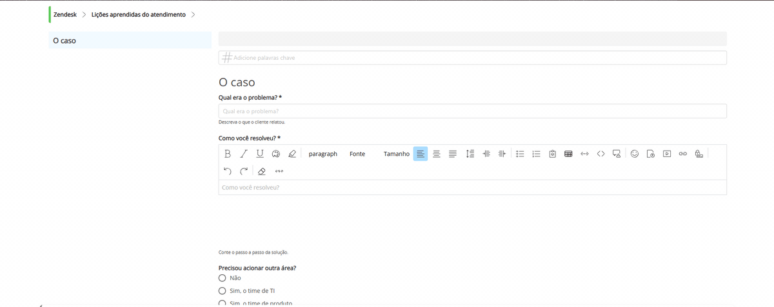Open the emoji picker

(x=635, y=154)
